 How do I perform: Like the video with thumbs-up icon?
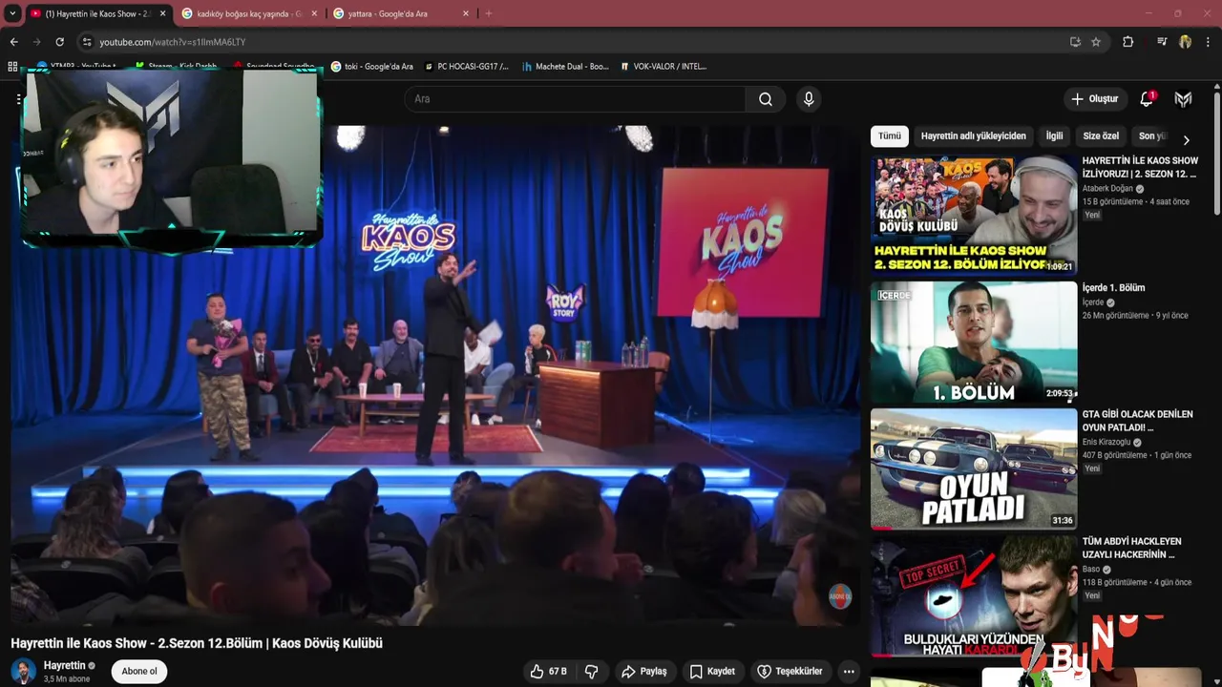[x=549, y=672]
